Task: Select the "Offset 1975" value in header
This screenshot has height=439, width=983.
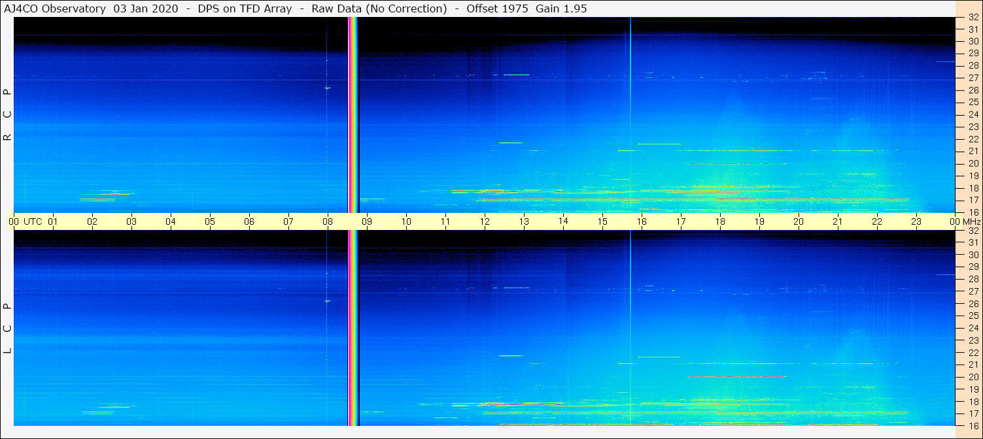Action: click(498, 8)
